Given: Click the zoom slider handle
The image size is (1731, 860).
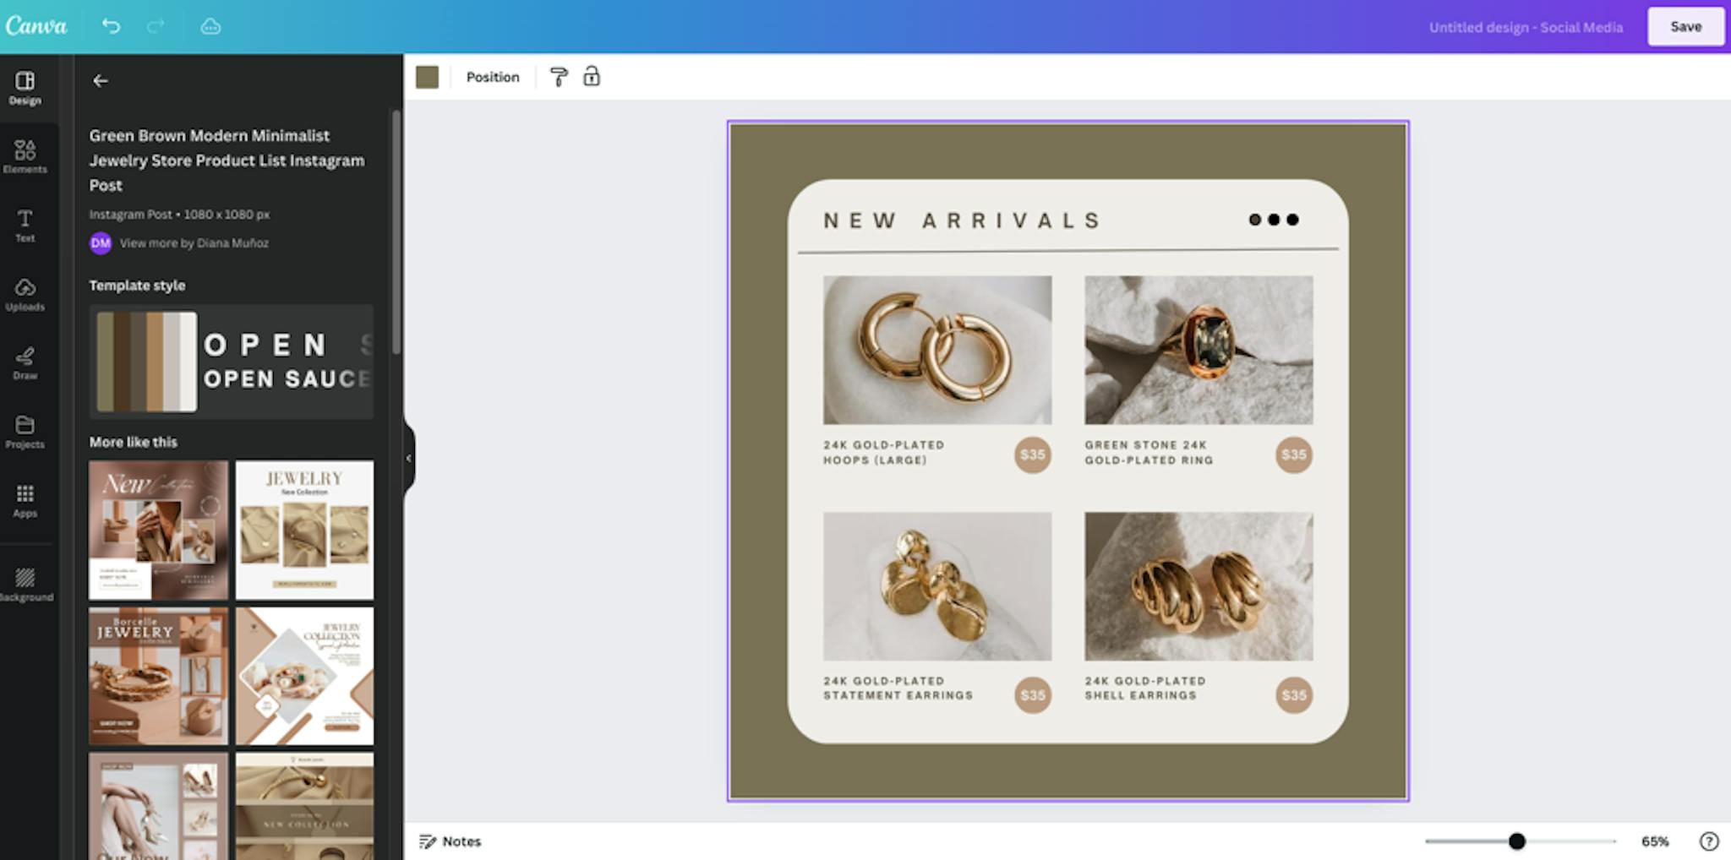Looking at the screenshot, I should (1517, 841).
